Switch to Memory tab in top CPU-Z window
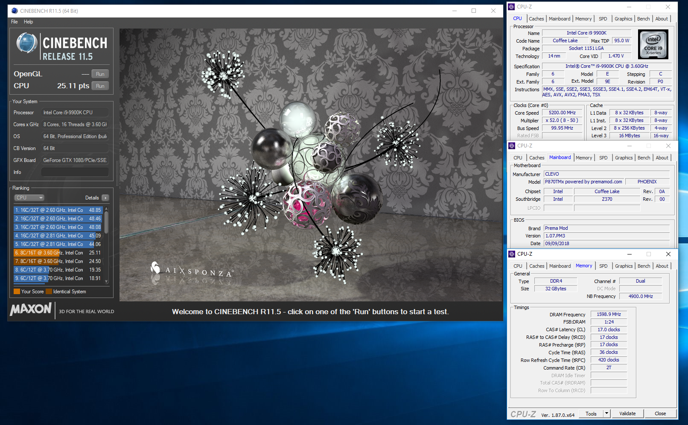The image size is (688, 425). click(x=583, y=19)
